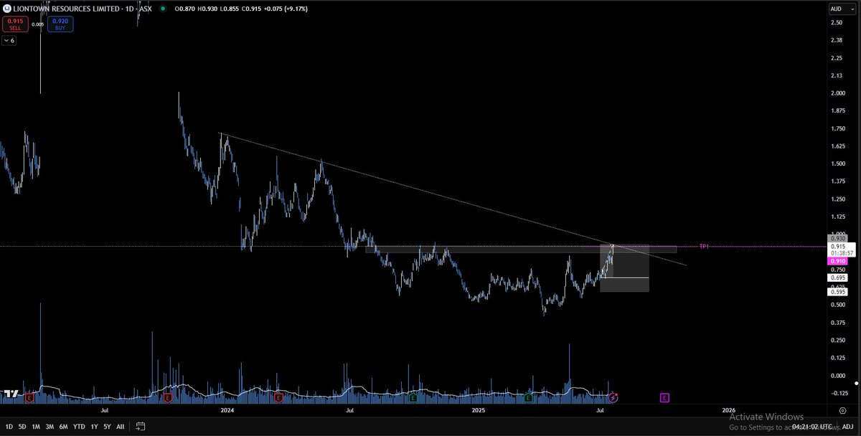The height and width of the screenshot is (436, 861).
Task: Click the purple future earnings E marker
Action: tap(665, 397)
